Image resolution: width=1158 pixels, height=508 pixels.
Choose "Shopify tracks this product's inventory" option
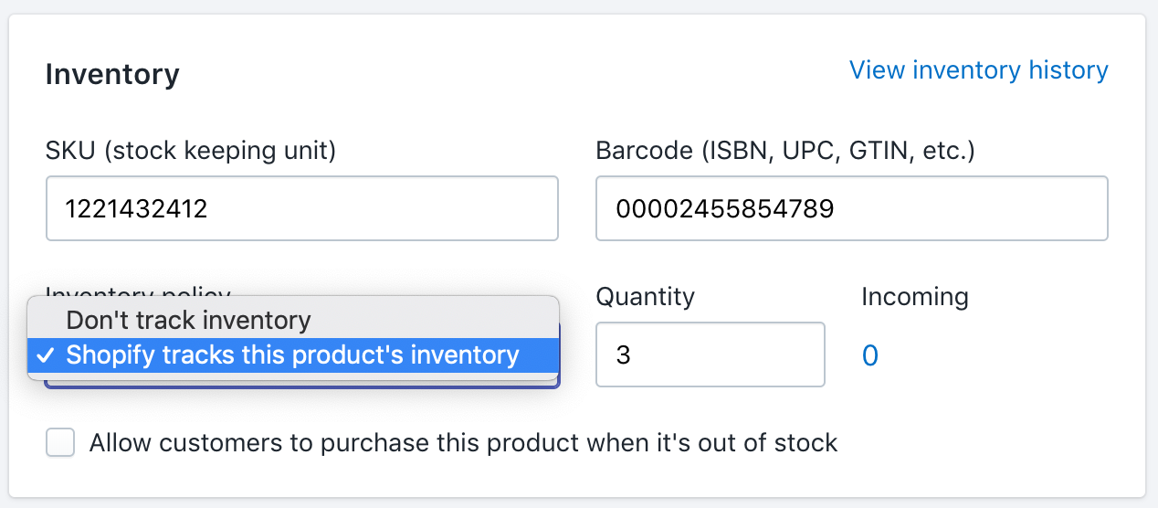coord(292,355)
